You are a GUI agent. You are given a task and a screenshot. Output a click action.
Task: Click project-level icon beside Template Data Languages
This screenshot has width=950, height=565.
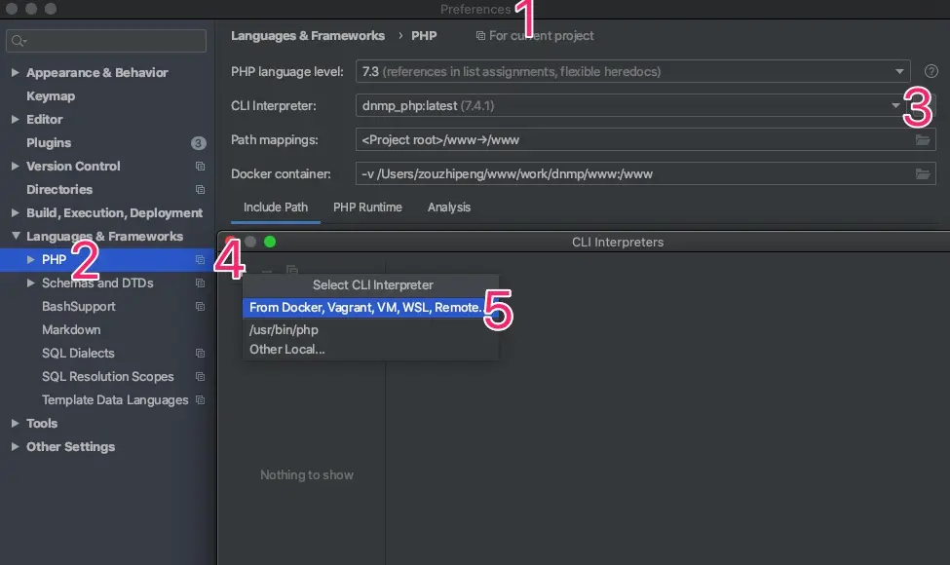tap(200, 400)
